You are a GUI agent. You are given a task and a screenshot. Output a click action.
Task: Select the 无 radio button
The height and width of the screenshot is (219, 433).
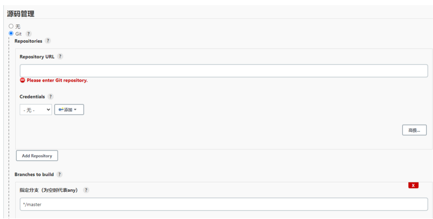(11, 26)
